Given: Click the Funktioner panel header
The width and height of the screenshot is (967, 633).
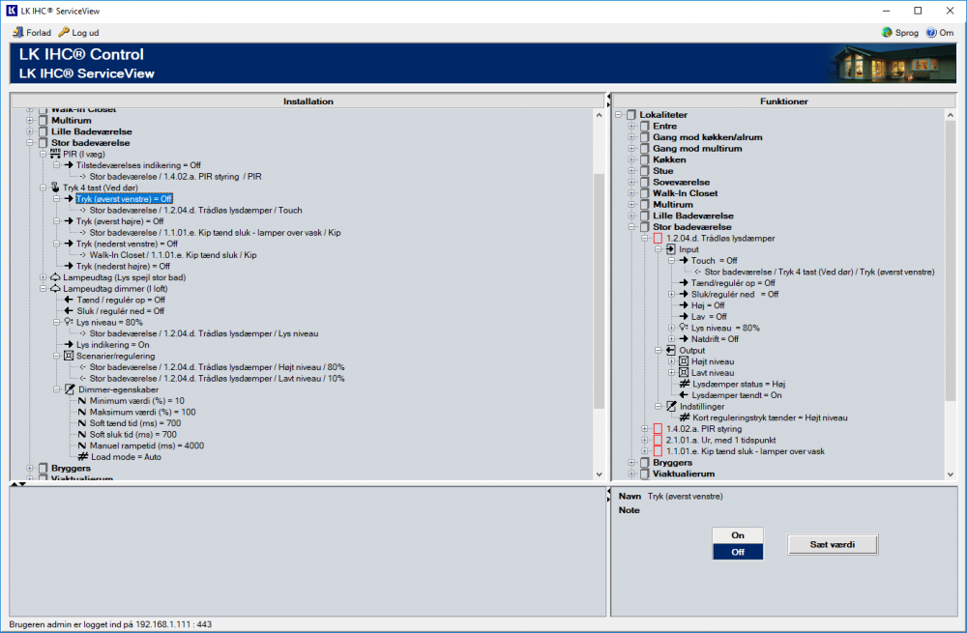Looking at the screenshot, I should point(784,101).
